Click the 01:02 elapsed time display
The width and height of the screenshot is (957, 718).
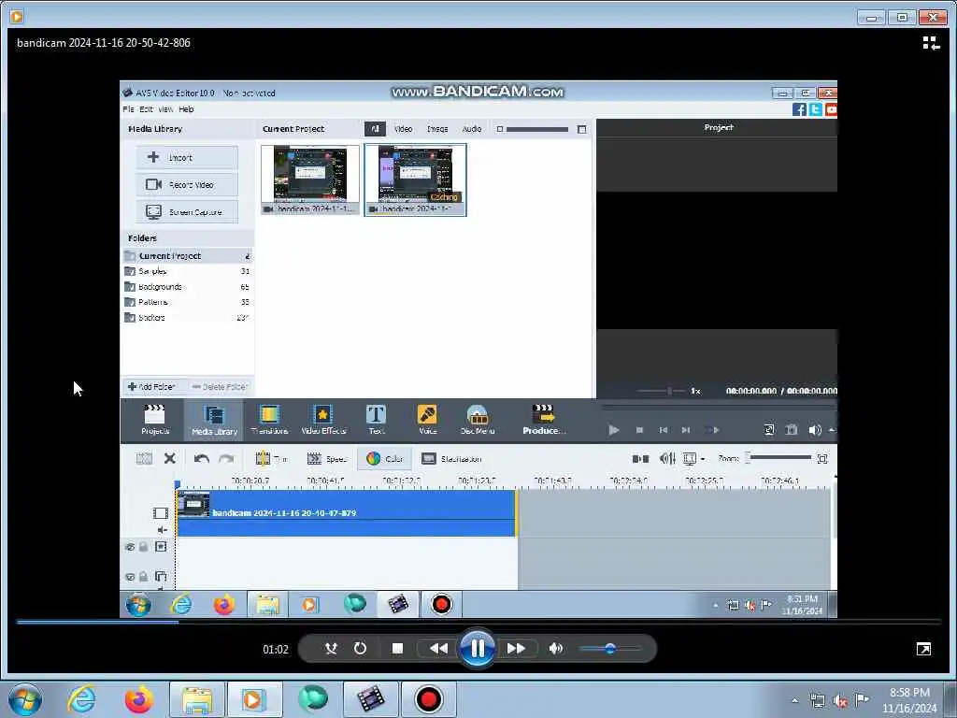(x=276, y=649)
